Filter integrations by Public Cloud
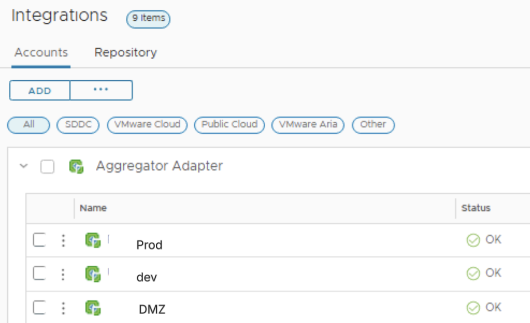530x323 pixels. tap(229, 125)
